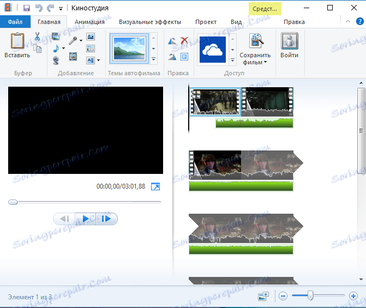Click the Save movie icon

[256, 41]
